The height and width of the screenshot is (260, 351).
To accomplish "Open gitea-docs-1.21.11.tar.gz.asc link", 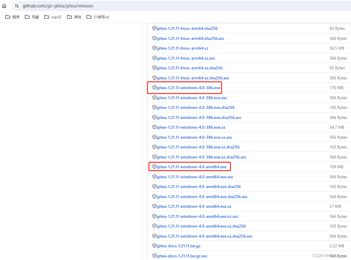I will (182, 256).
